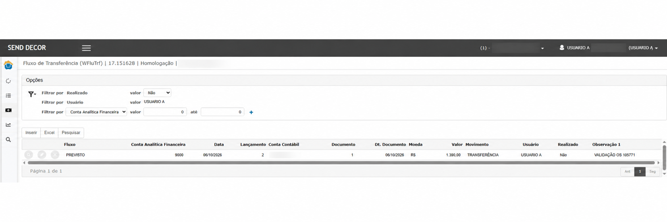
Task: Edit the PREVISTO row with pencil icon
Action: pos(42,155)
